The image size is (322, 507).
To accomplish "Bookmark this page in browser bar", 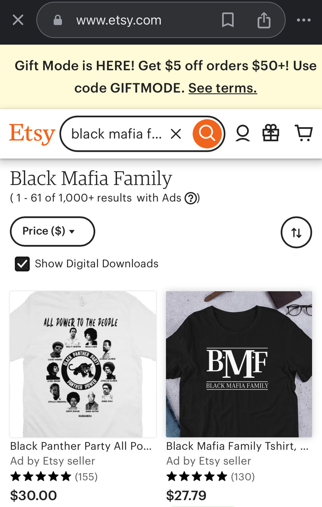I will 228,20.
